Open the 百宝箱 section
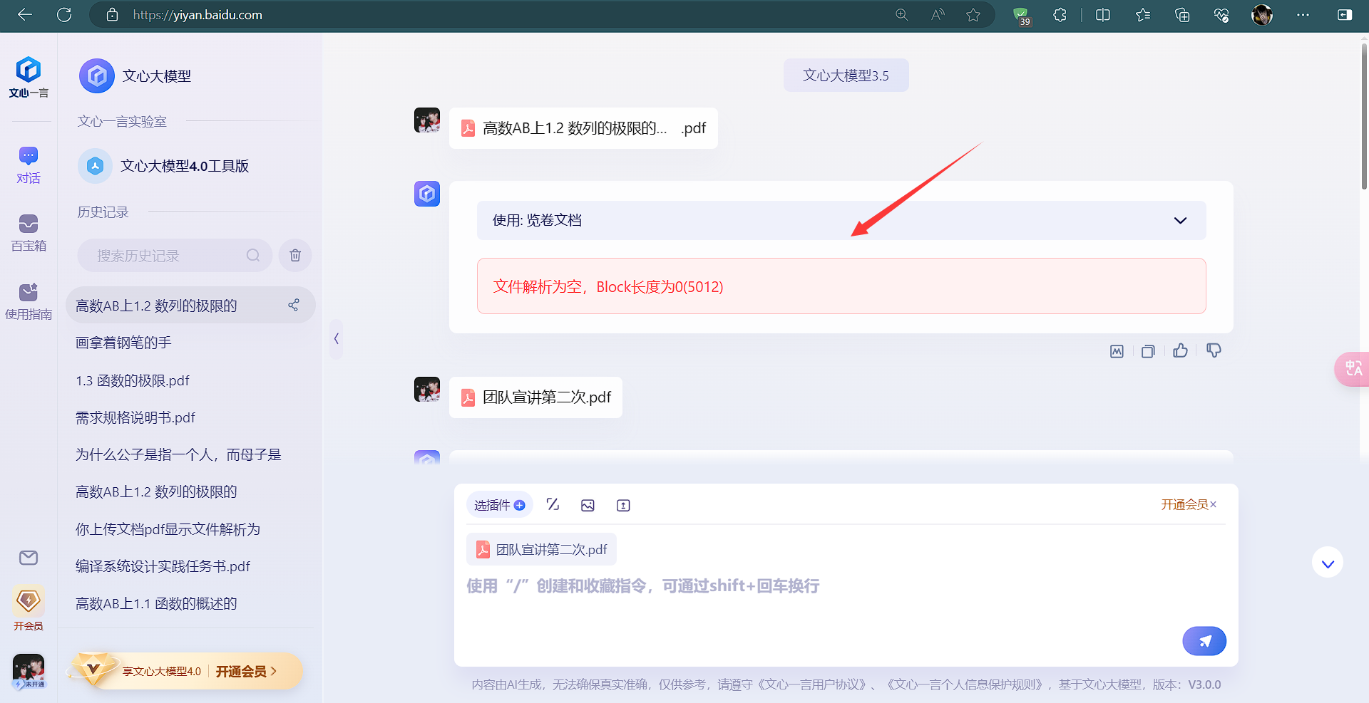1369x703 pixels. coord(29,234)
